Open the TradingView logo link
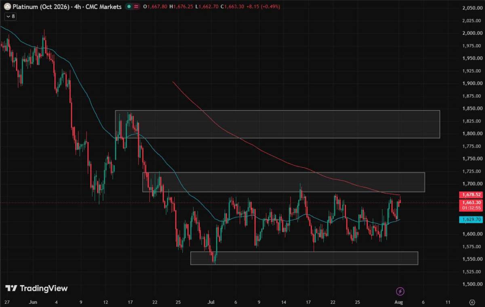Viewport: 485px width, 307px height. (36, 288)
